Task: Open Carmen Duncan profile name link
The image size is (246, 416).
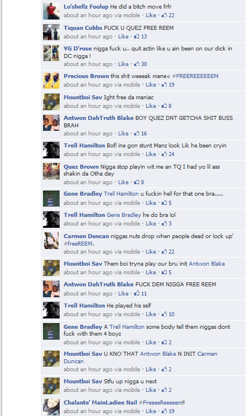Action: click(x=86, y=236)
